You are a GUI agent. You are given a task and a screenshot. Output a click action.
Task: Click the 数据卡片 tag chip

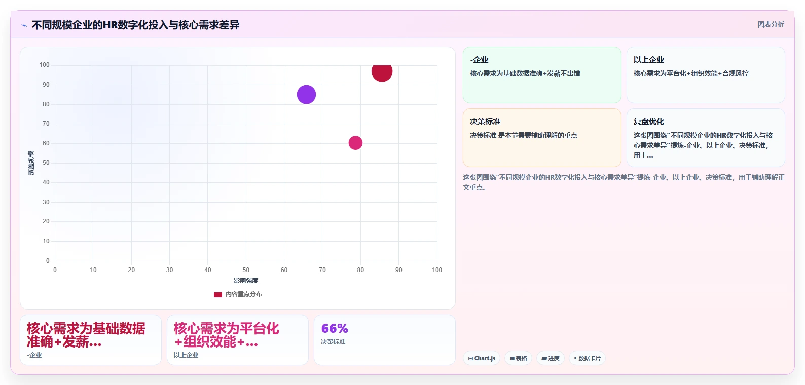point(587,358)
